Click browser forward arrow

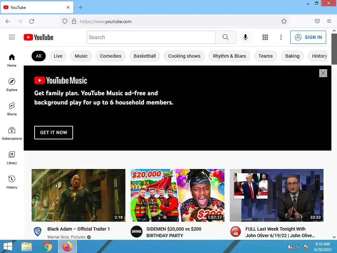click(20, 21)
